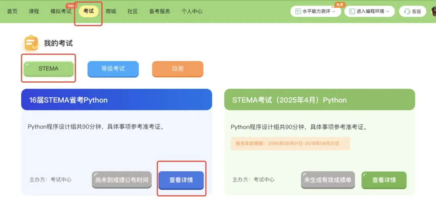The height and width of the screenshot is (222, 436).
Task: Click 查看详情 for 16届STEMA省考Python
Action: [181, 180]
